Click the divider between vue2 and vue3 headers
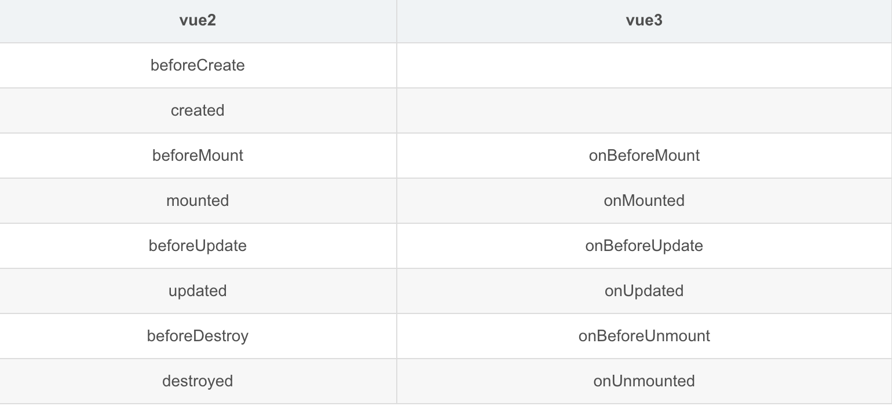Viewport: 892px width, 406px height. coord(397,21)
